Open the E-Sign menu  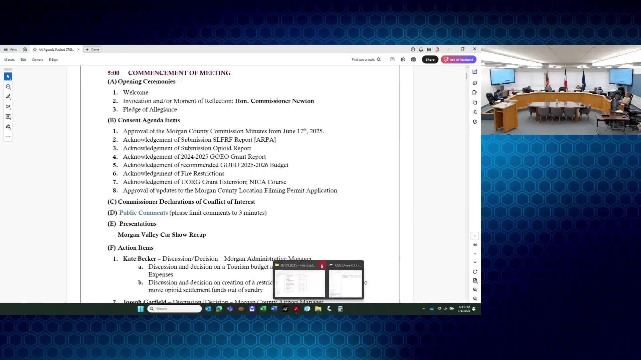pos(53,60)
